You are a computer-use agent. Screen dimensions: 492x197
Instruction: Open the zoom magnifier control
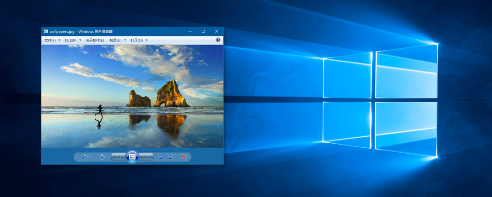click(85, 157)
